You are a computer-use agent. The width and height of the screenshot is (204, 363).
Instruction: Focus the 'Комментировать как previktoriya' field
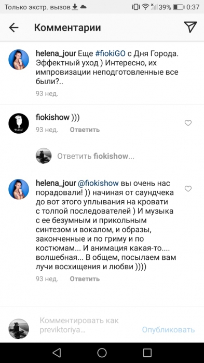79,325
